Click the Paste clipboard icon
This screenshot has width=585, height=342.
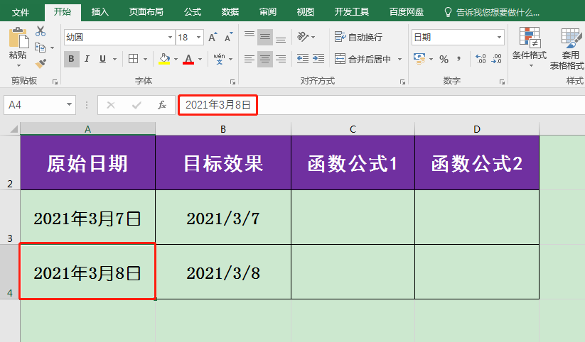click(x=18, y=38)
